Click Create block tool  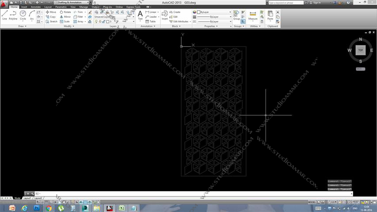click(x=175, y=12)
